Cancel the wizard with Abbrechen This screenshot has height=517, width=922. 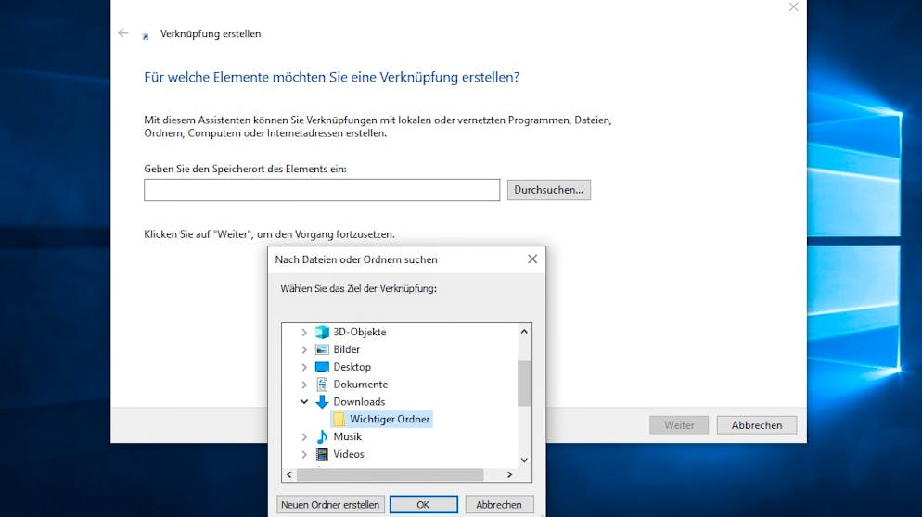click(x=756, y=424)
